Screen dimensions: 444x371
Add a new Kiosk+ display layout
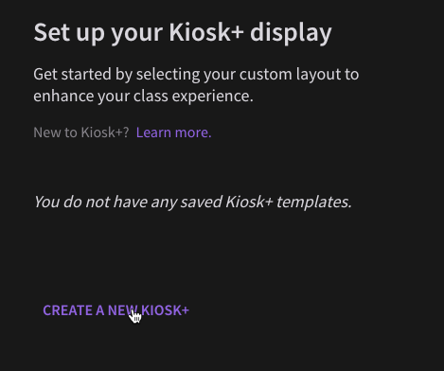click(x=115, y=310)
